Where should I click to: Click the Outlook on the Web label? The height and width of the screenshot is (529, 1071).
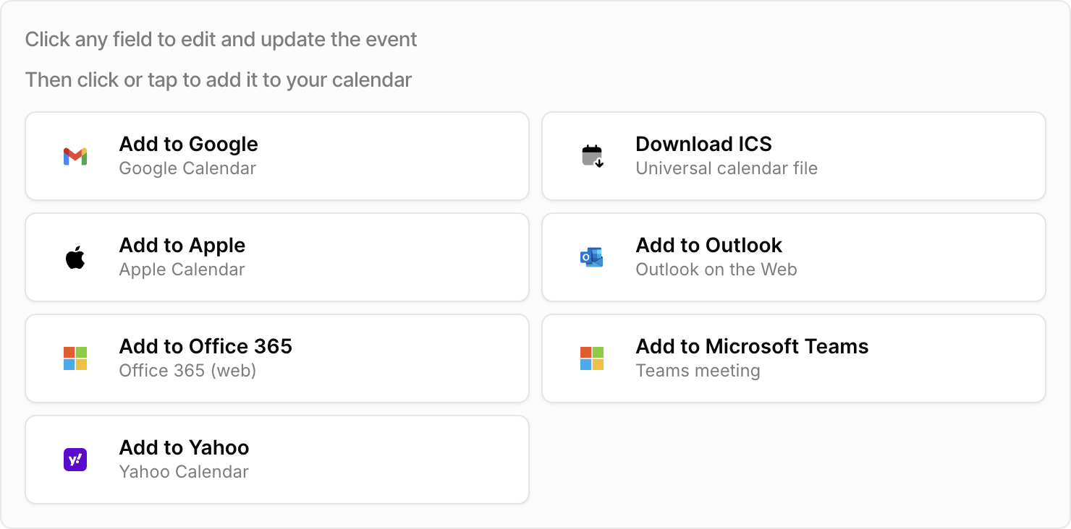coord(716,269)
